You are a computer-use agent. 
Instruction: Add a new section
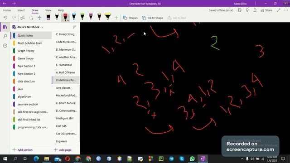[x=22, y=150]
